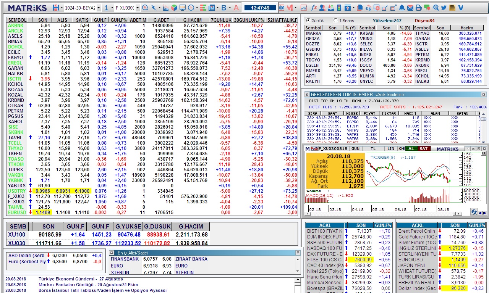Open the mail envelope icon

coord(410,8)
